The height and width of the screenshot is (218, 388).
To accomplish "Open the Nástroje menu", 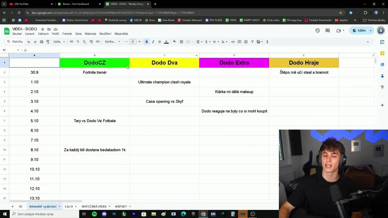I will [x=90, y=34].
